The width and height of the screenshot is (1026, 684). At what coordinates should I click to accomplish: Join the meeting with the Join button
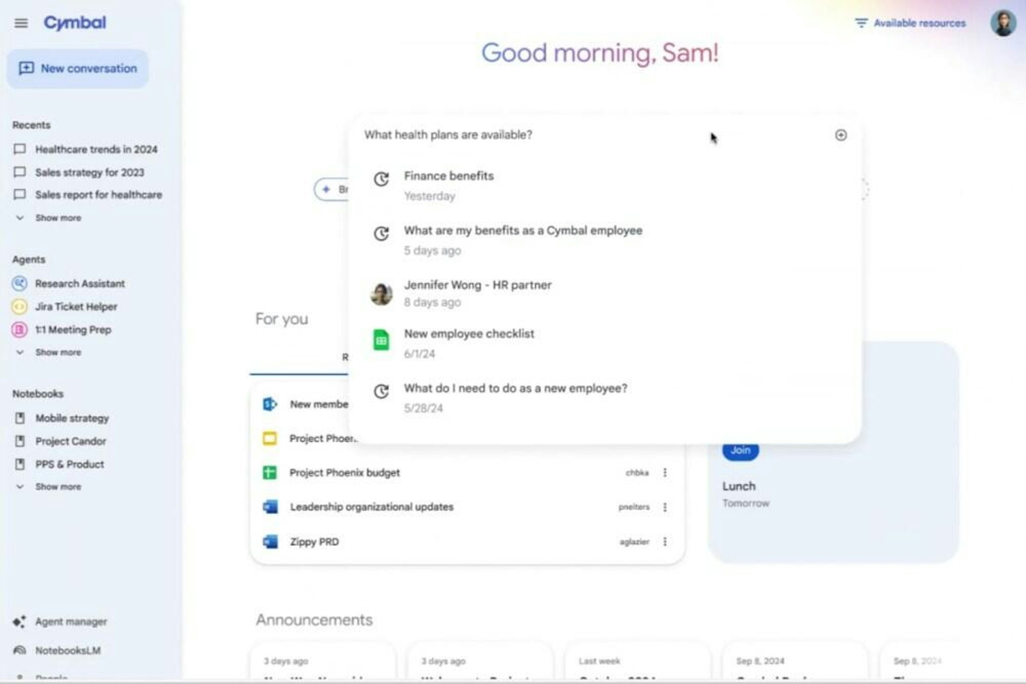point(740,450)
